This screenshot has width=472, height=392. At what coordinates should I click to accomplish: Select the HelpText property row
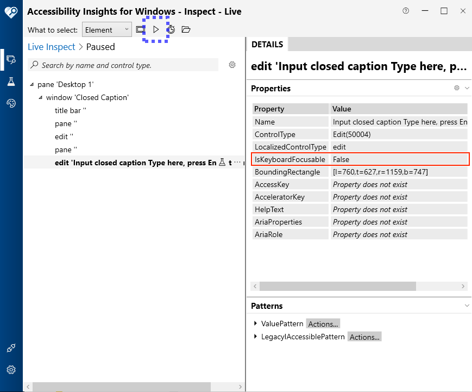tap(360, 209)
